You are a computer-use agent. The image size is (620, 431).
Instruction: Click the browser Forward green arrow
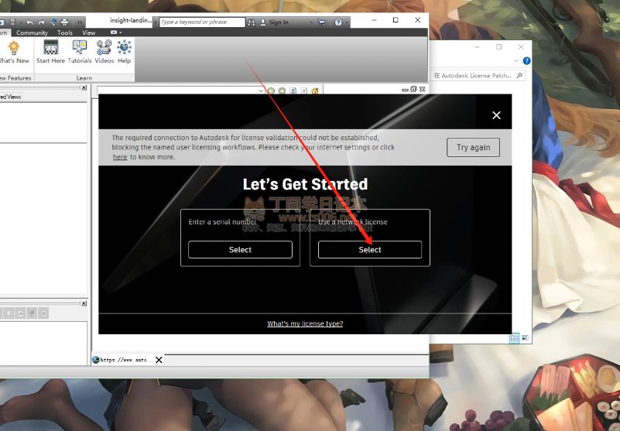282,91
